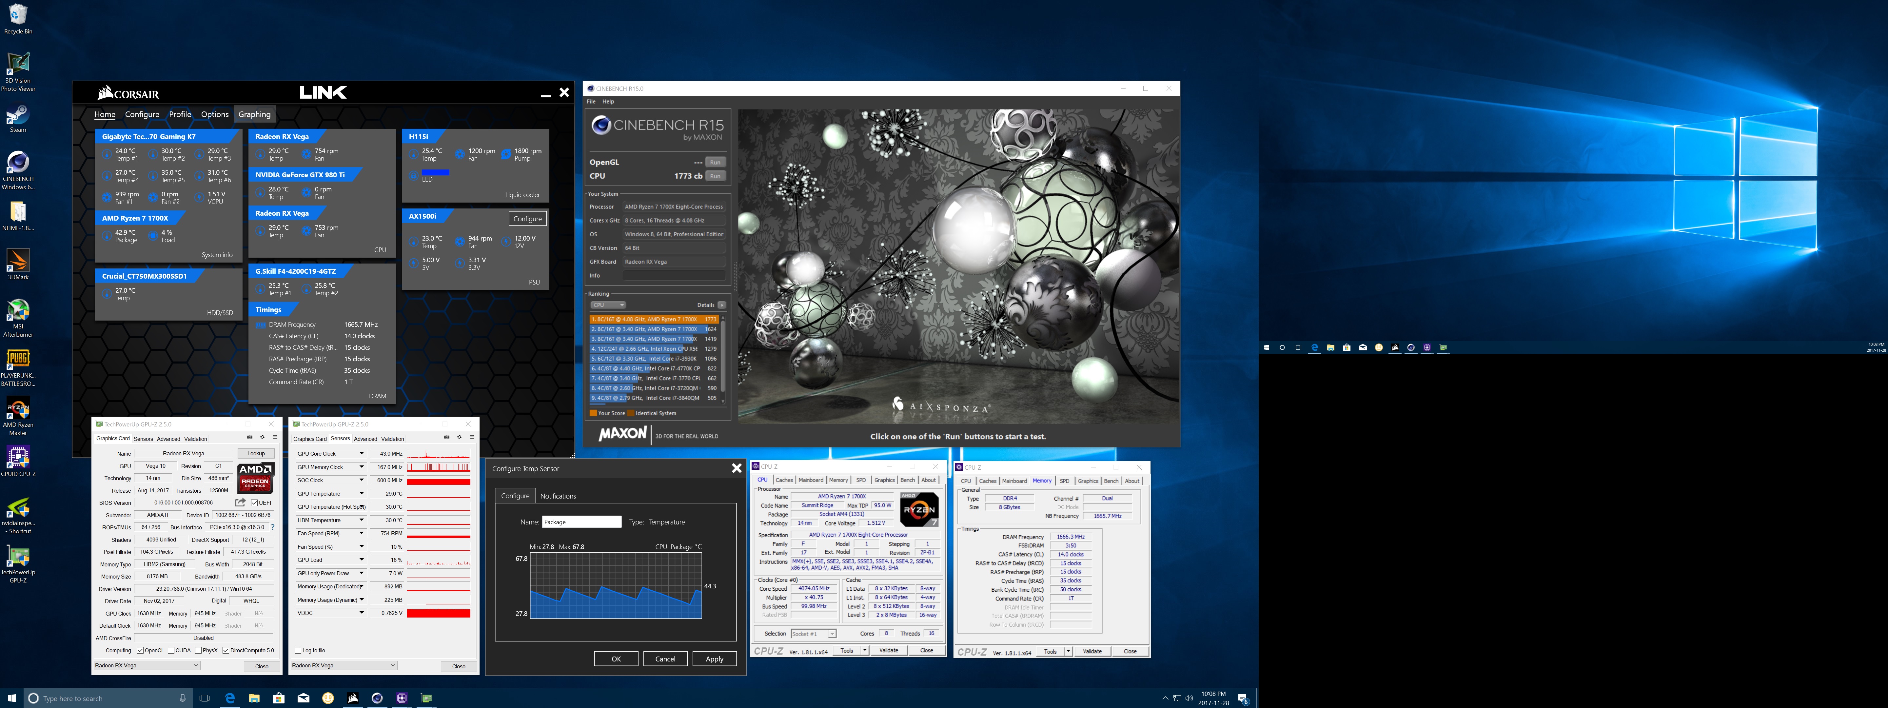Screen dimensions: 1888x708
Task: Click Run button for Cinebench OpenGL test
Action: pos(715,163)
